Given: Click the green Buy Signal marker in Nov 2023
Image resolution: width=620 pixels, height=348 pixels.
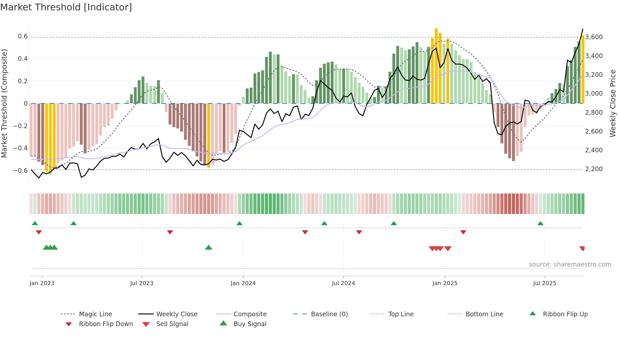Looking at the screenshot, I should point(208,247).
